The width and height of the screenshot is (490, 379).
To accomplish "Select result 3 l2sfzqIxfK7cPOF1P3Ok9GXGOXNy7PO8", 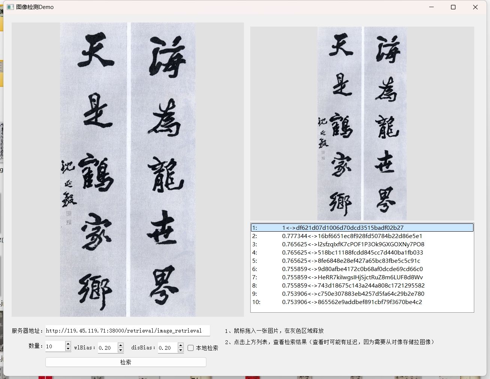I will click(x=362, y=244).
